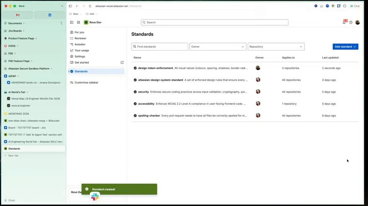
Task: Open the security standard
Action: coord(143,92)
